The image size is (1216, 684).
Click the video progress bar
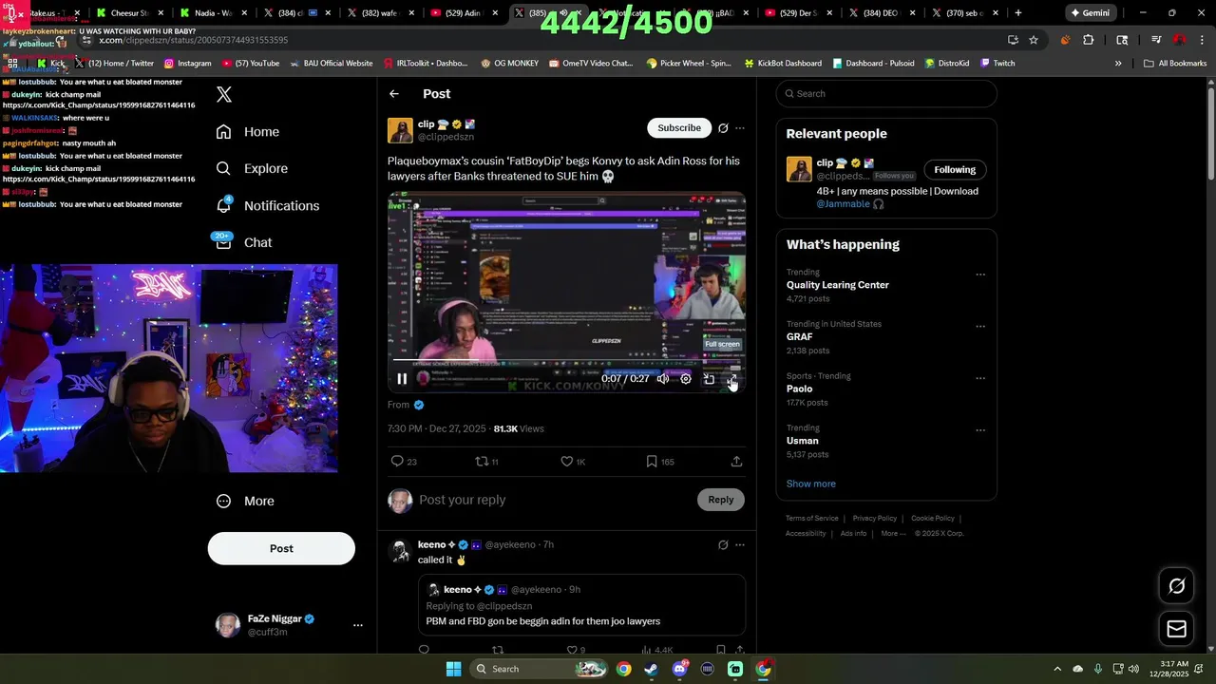tap(566, 361)
